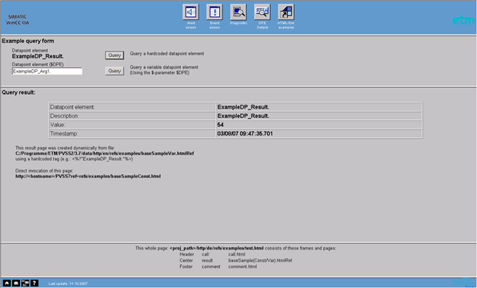Click the baseSampleConst.html invocation URL text

[x=88, y=176]
